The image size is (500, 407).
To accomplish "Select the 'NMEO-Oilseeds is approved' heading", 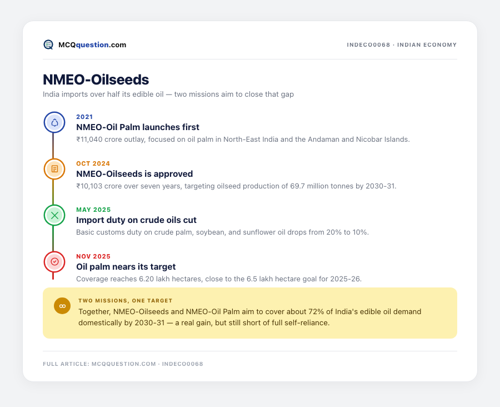I will pos(134,173).
